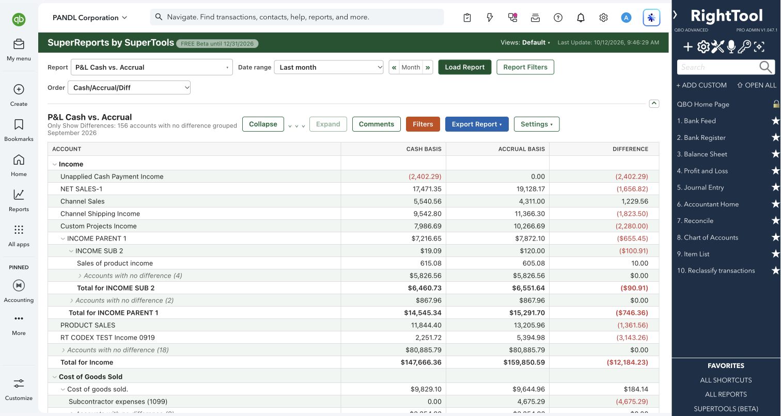Open the Order dropdown Cash/Accrual/Diff

(129, 88)
